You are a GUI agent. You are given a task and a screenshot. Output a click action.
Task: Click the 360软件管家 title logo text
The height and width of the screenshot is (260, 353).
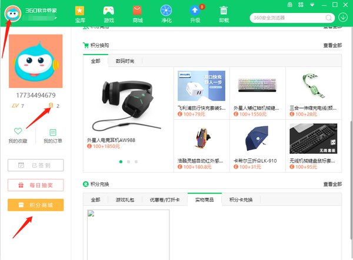click(x=41, y=11)
